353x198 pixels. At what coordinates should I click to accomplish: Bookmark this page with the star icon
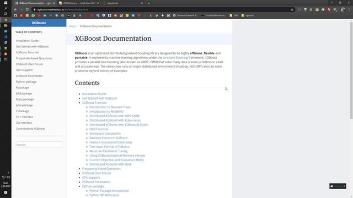pyautogui.click(x=292, y=10)
